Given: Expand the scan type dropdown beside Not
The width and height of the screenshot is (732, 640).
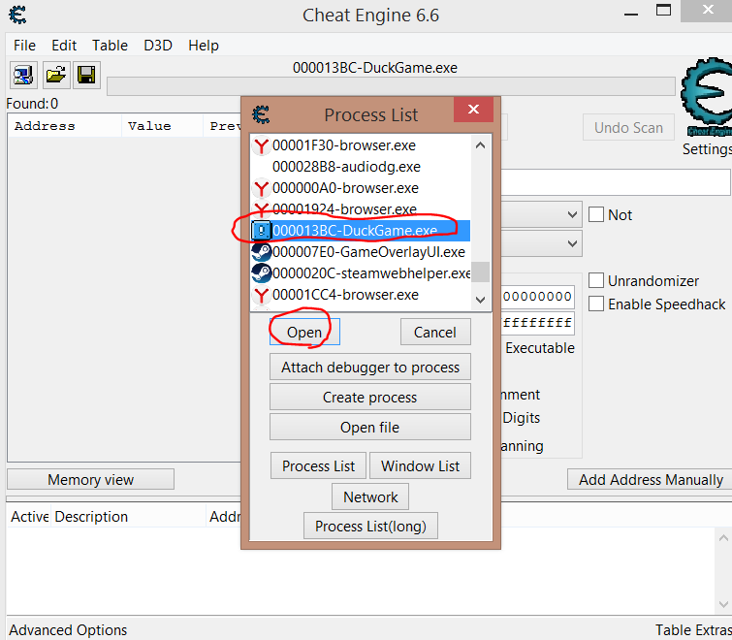Looking at the screenshot, I should 572,214.
